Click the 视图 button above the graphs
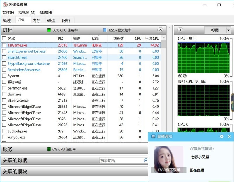 [x=215, y=30]
